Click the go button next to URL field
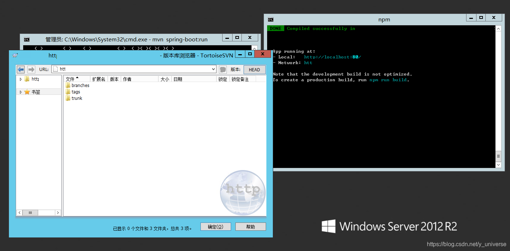This screenshot has width=510, height=251. click(223, 70)
